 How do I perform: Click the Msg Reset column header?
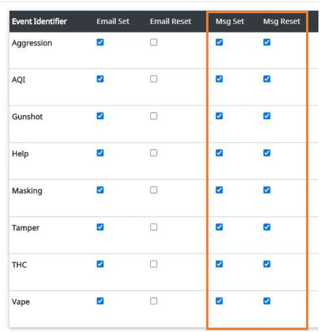[x=282, y=21]
